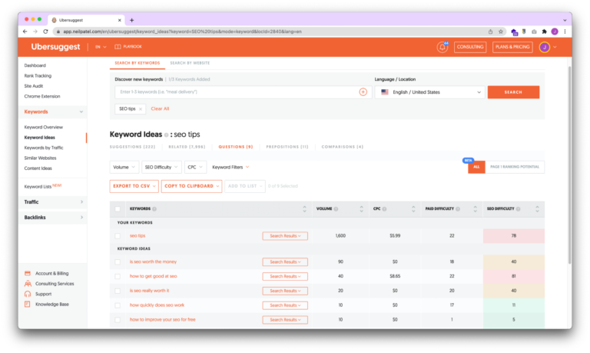Open Export to CSV dropdown
Screen dimensions: 590x353
tap(134, 186)
